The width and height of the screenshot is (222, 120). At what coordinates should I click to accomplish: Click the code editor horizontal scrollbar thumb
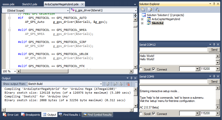(44, 71)
